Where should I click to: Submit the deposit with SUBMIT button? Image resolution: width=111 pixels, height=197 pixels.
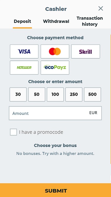(56, 190)
